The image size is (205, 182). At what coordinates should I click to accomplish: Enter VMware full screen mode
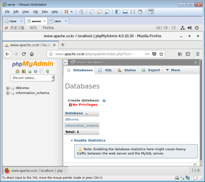click(132, 12)
